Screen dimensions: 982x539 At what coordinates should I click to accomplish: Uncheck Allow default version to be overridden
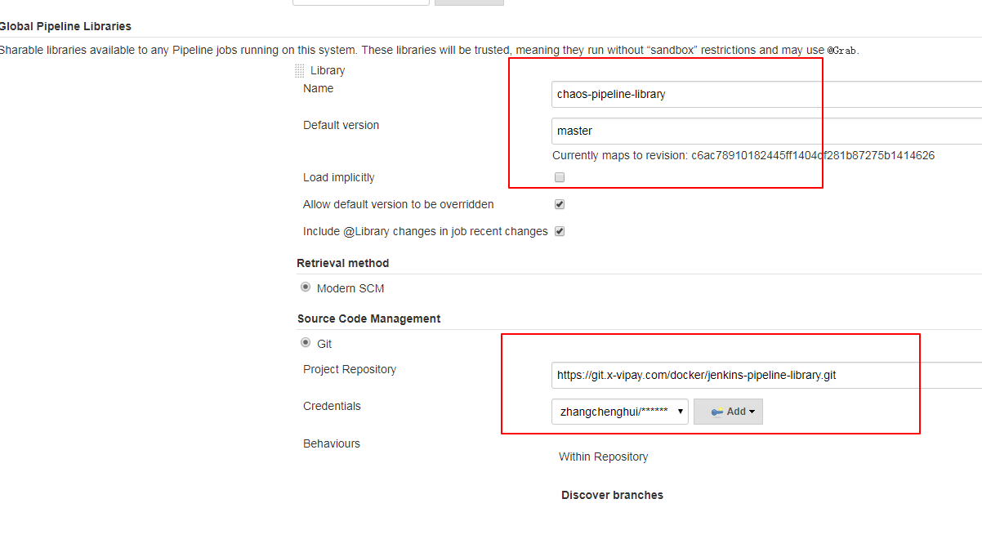tap(560, 204)
